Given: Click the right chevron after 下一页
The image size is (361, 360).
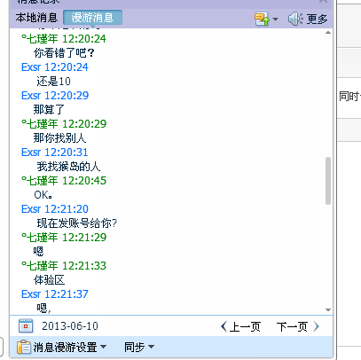Looking at the screenshot, I should [317, 326].
